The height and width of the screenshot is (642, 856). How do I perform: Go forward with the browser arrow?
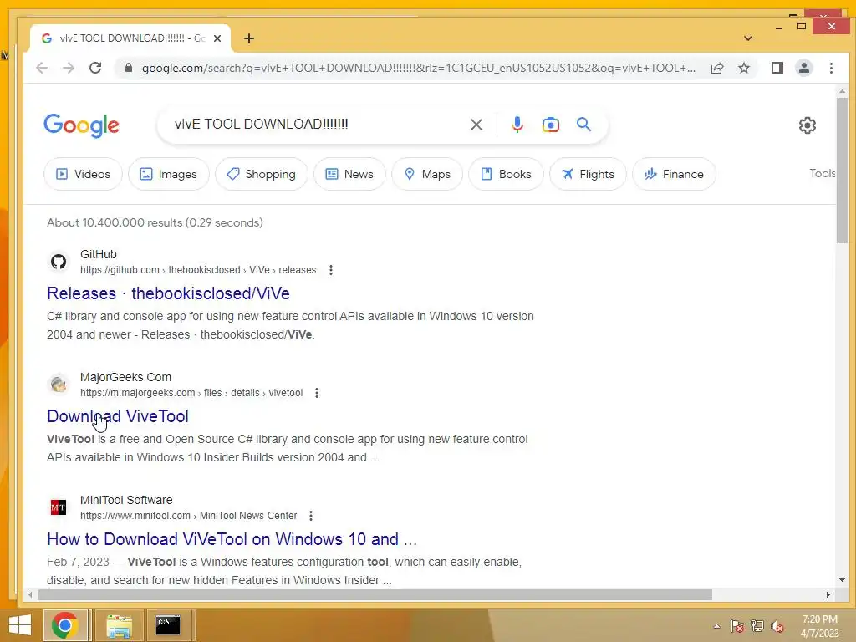[69, 68]
